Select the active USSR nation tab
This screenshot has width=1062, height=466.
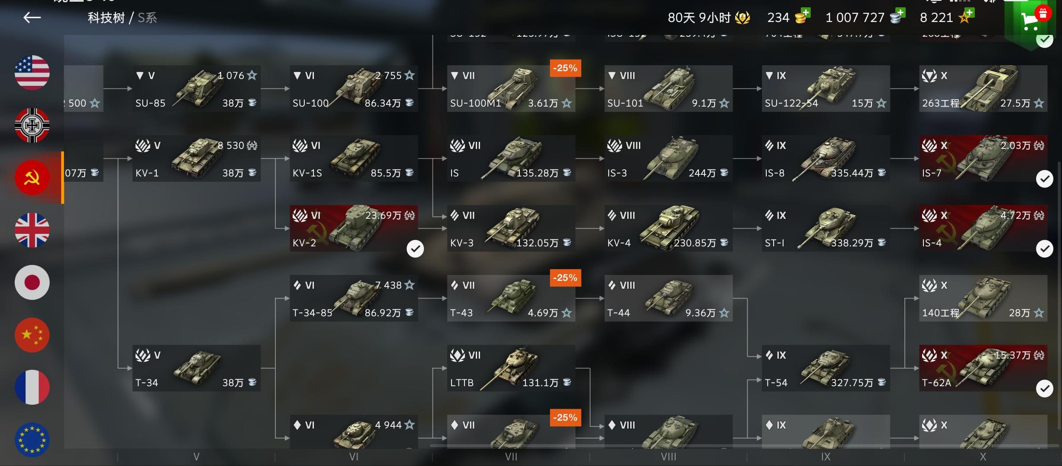(32, 177)
